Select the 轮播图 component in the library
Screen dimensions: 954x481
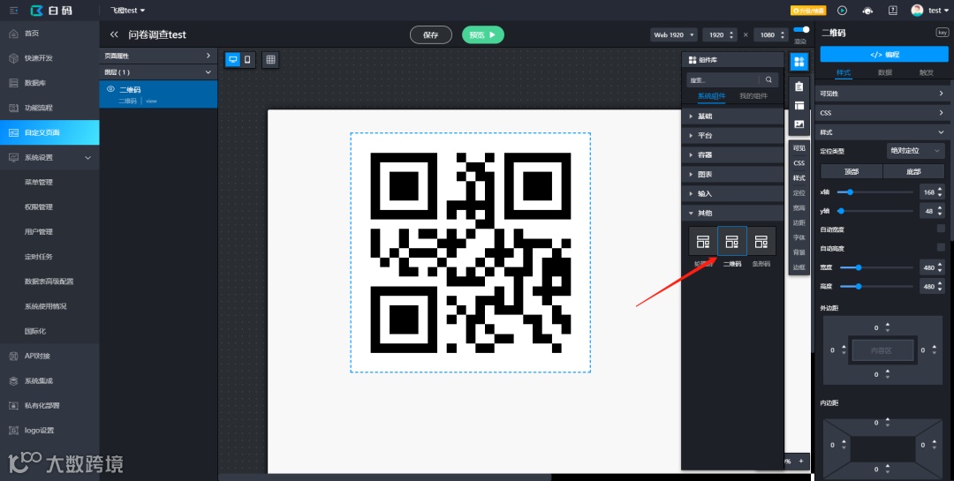click(x=703, y=242)
